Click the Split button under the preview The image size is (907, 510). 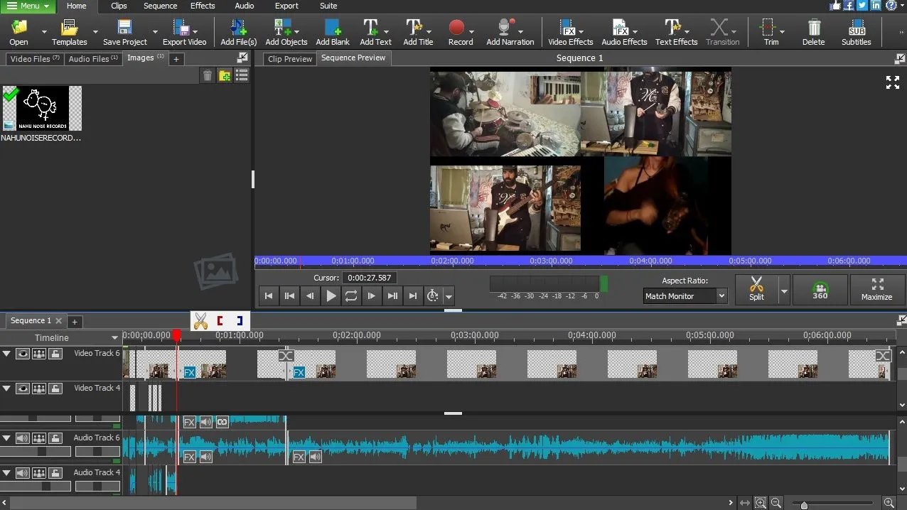[x=756, y=290]
